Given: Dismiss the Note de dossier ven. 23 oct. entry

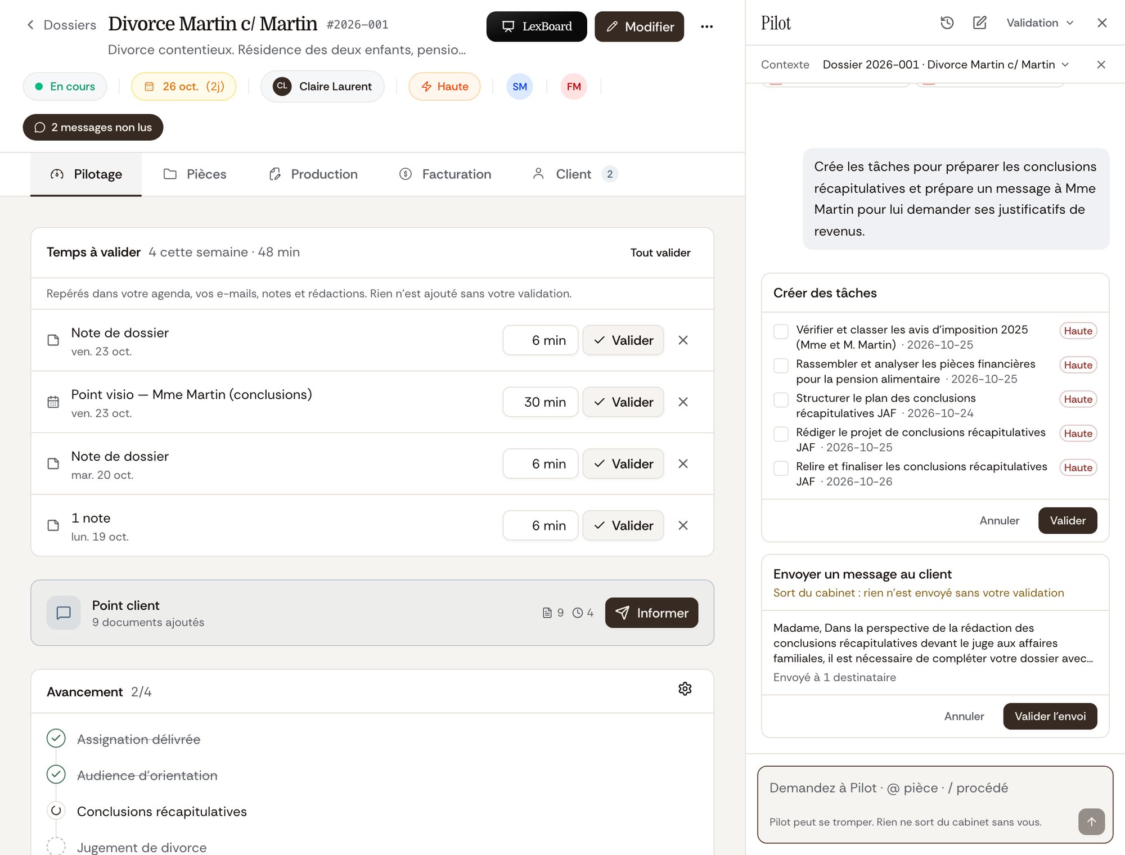Looking at the screenshot, I should click(x=683, y=340).
